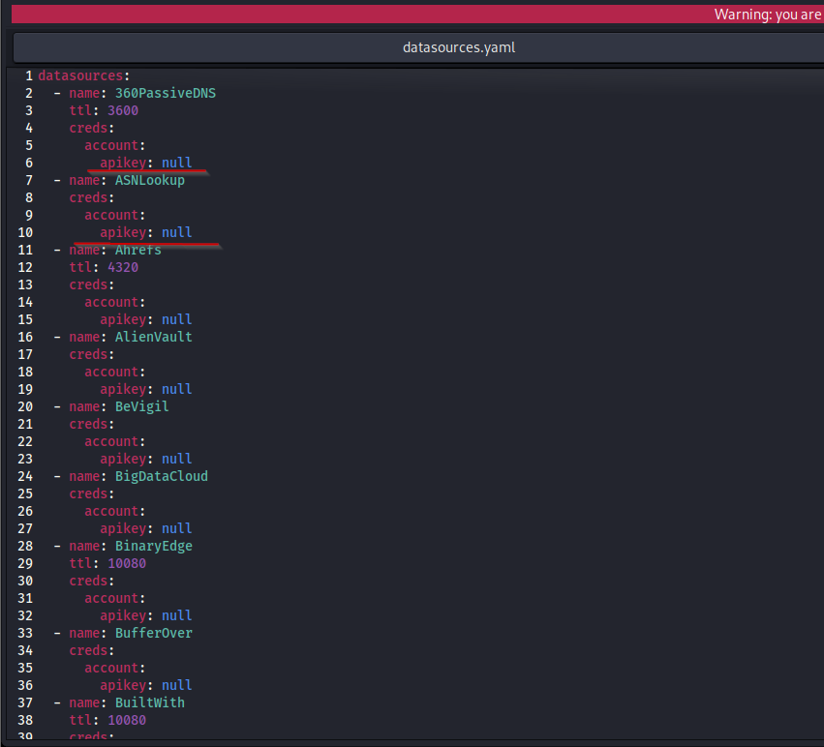Click the null apikey on line 32
This screenshot has width=824, height=747.
pos(176,615)
